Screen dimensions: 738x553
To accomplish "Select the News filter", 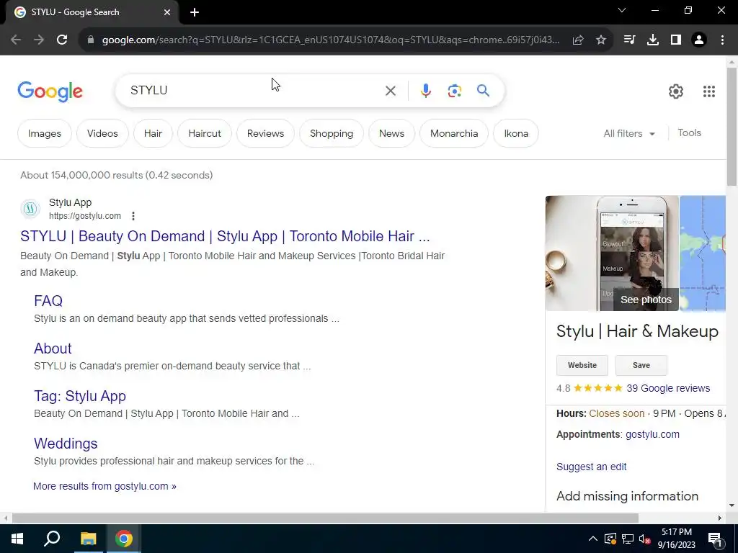I will [391, 133].
